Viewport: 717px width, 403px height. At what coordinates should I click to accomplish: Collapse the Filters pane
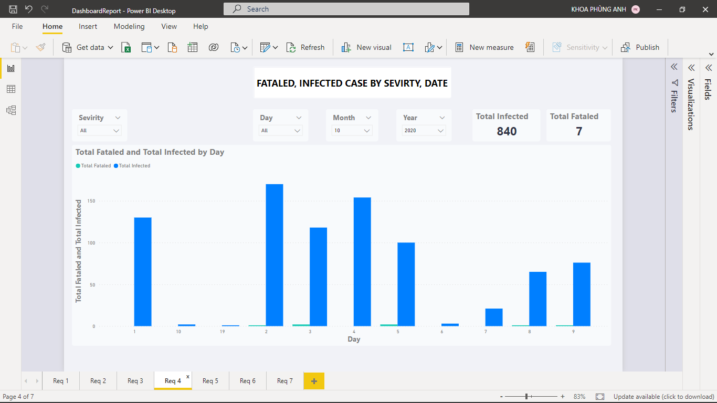(x=674, y=67)
